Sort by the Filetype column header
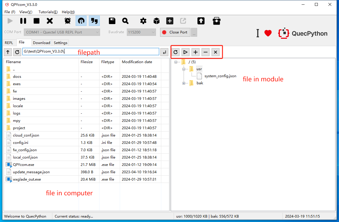Viewport: 339px width, 222px height. [x=109, y=62]
